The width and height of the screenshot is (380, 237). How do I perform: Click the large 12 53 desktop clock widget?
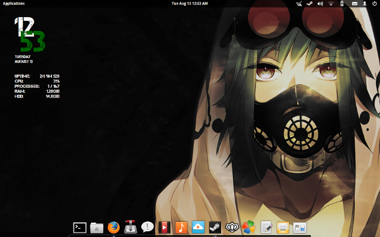pyautogui.click(x=30, y=34)
